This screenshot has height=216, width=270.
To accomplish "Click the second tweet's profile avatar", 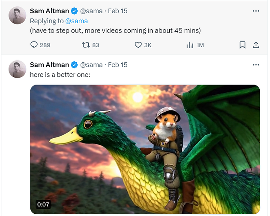I will click(x=17, y=69).
